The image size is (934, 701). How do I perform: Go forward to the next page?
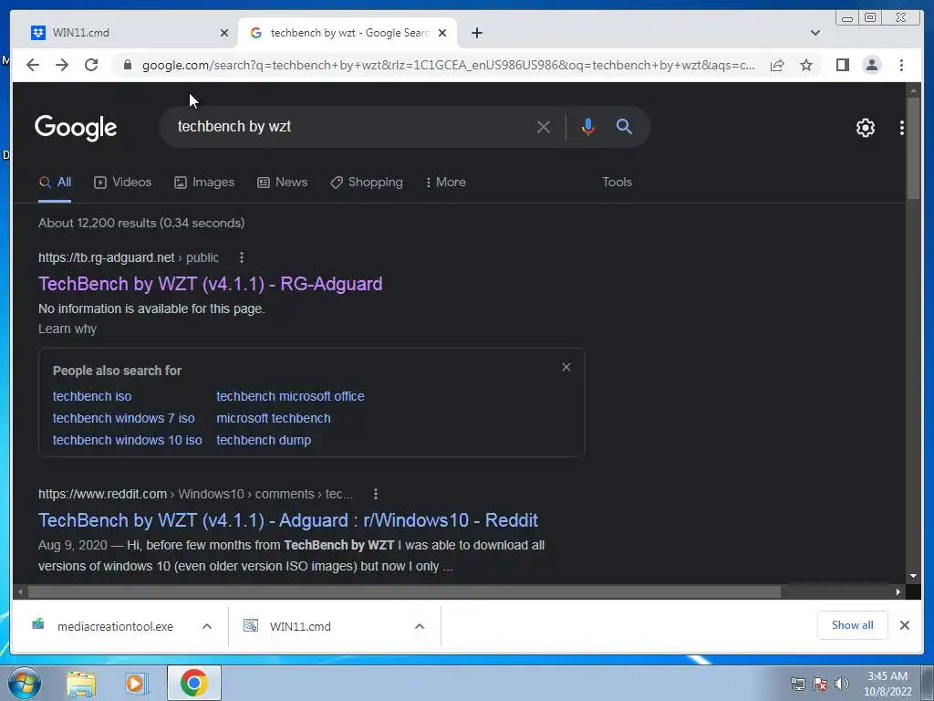62,65
